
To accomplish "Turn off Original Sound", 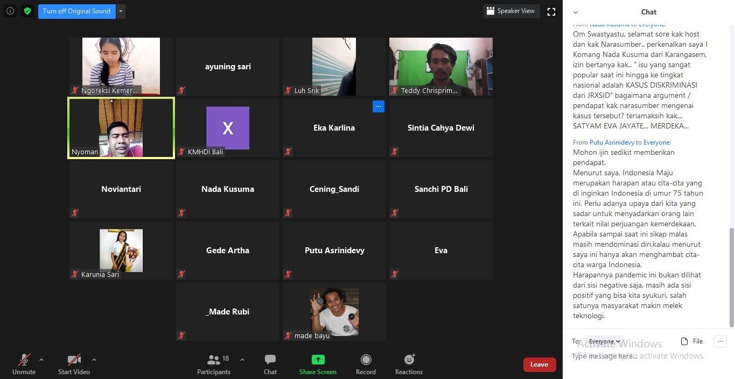I will (x=76, y=11).
